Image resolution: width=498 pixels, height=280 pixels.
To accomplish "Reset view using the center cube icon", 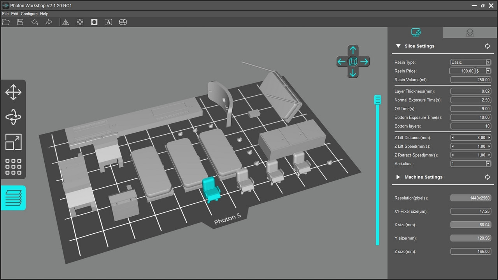I will tap(353, 61).
